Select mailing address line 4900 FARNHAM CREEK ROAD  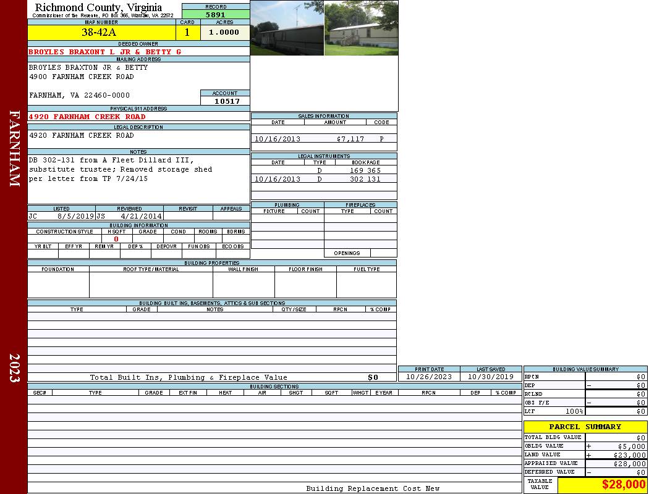81,77
